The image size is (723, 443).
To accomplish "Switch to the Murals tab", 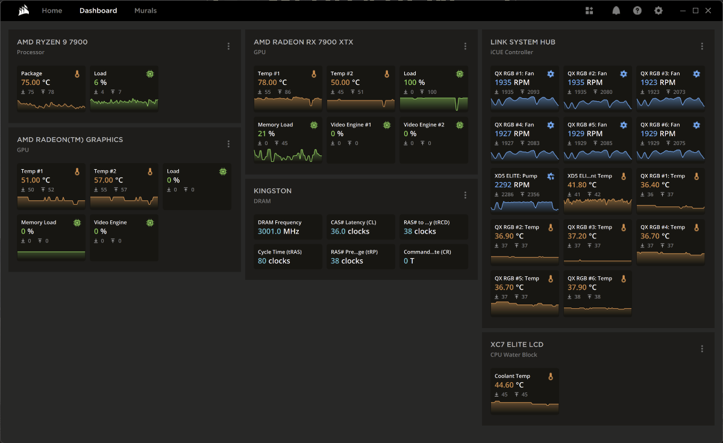I will coord(145,11).
